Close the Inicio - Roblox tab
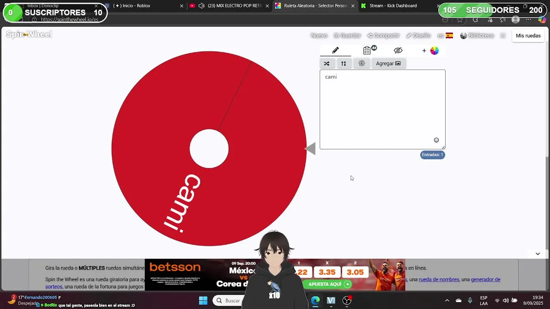Viewport: 550px width, 309px height. 181,6
